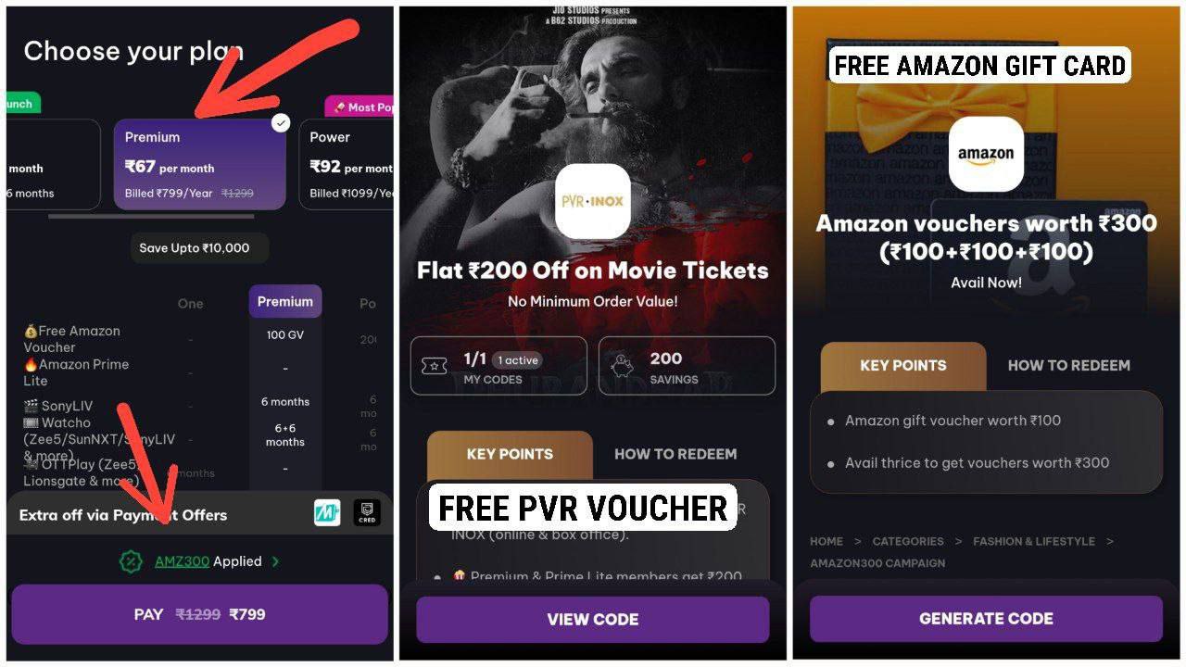Click the PVR INOX logo tile
Screen dimensions: 1186x667
(593, 201)
